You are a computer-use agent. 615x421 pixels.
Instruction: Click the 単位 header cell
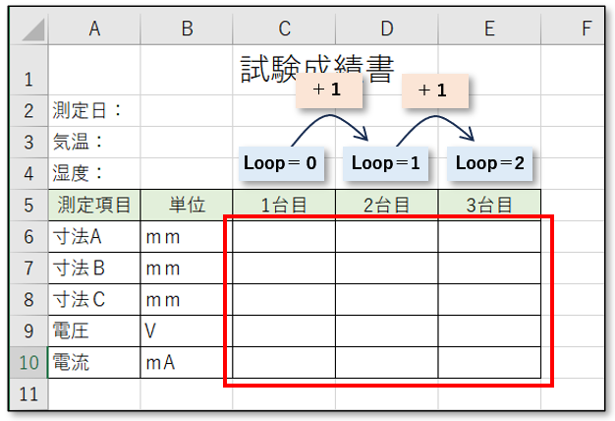point(187,206)
